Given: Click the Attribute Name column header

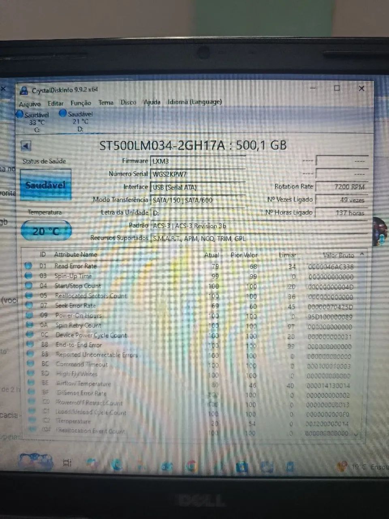Looking at the screenshot, I should 76,254.
